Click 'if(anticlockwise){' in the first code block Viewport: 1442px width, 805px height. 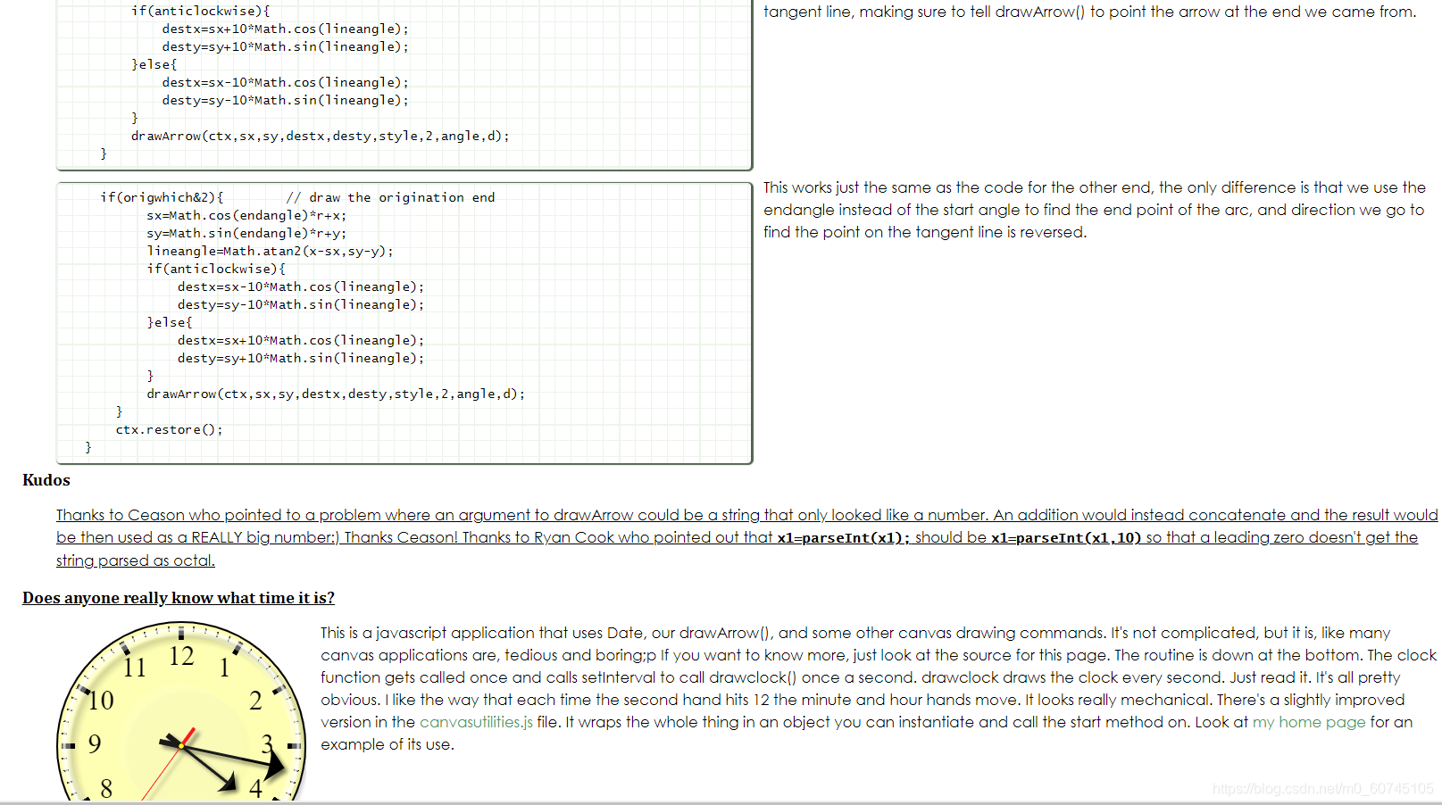(x=200, y=11)
